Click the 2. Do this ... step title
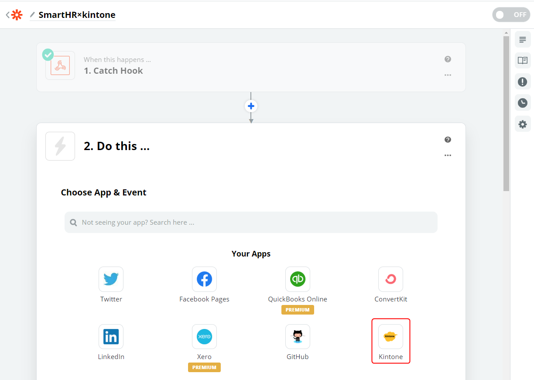Image resolution: width=534 pixels, height=380 pixels. pyautogui.click(x=116, y=146)
